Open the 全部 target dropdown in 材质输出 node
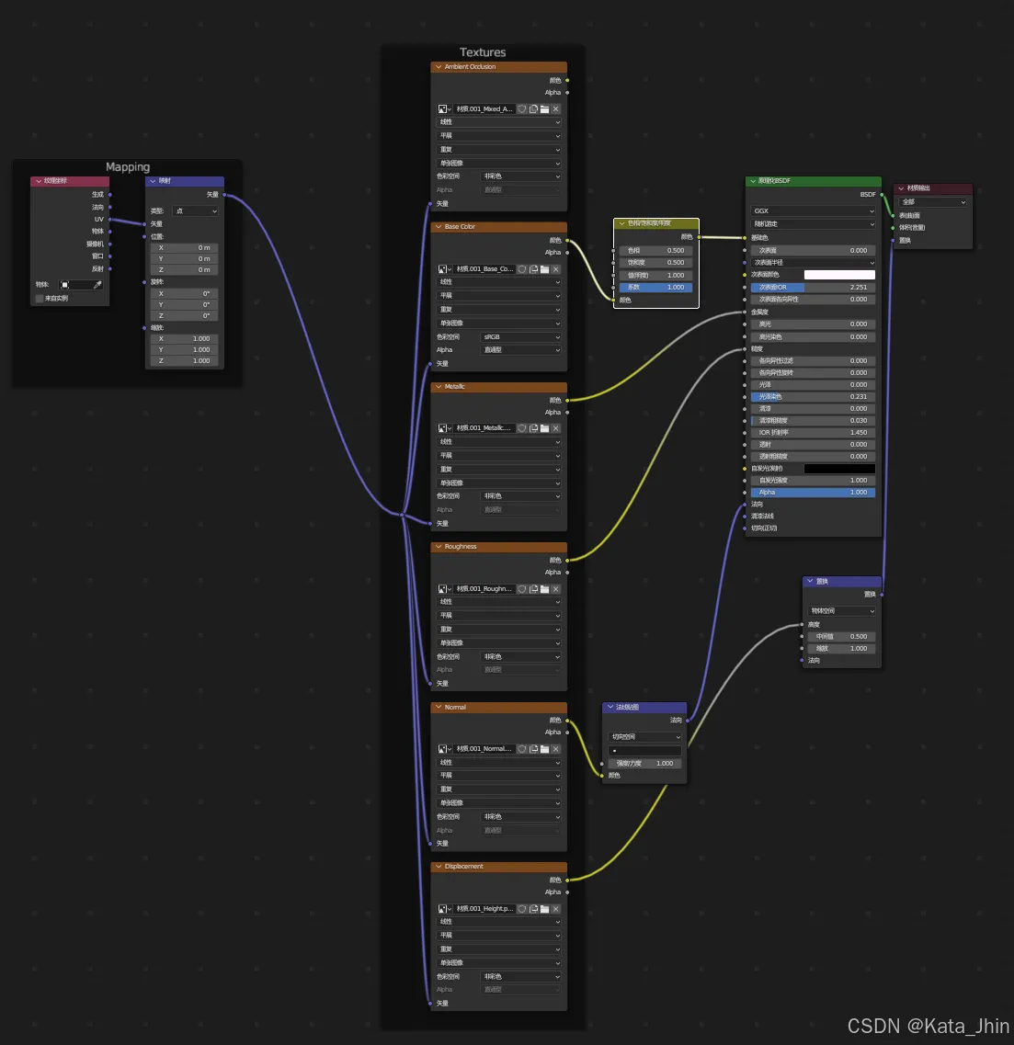1014x1045 pixels. coord(933,202)
